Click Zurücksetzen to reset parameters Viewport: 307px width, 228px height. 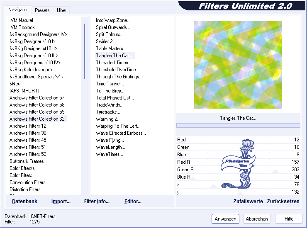click(x=283, y=201)
